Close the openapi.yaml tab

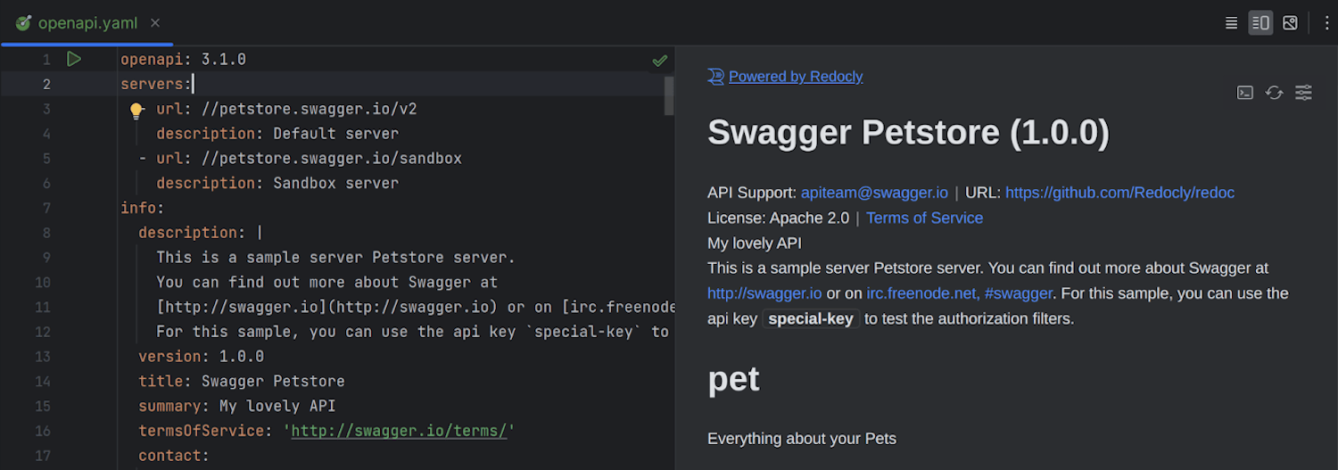(x=155, y=23)
